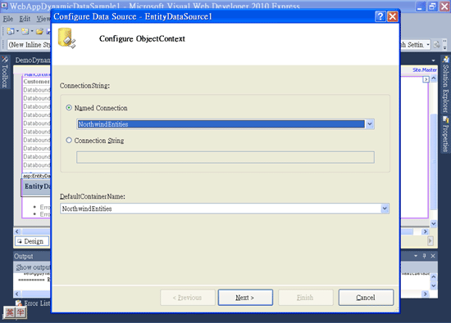Click the New Project toolbar icon
Viewport: 451px width, 323px height.
[x=11, y=31]
